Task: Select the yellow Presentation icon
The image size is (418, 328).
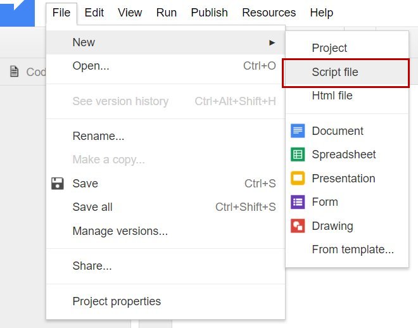Action: pos(298,178)
